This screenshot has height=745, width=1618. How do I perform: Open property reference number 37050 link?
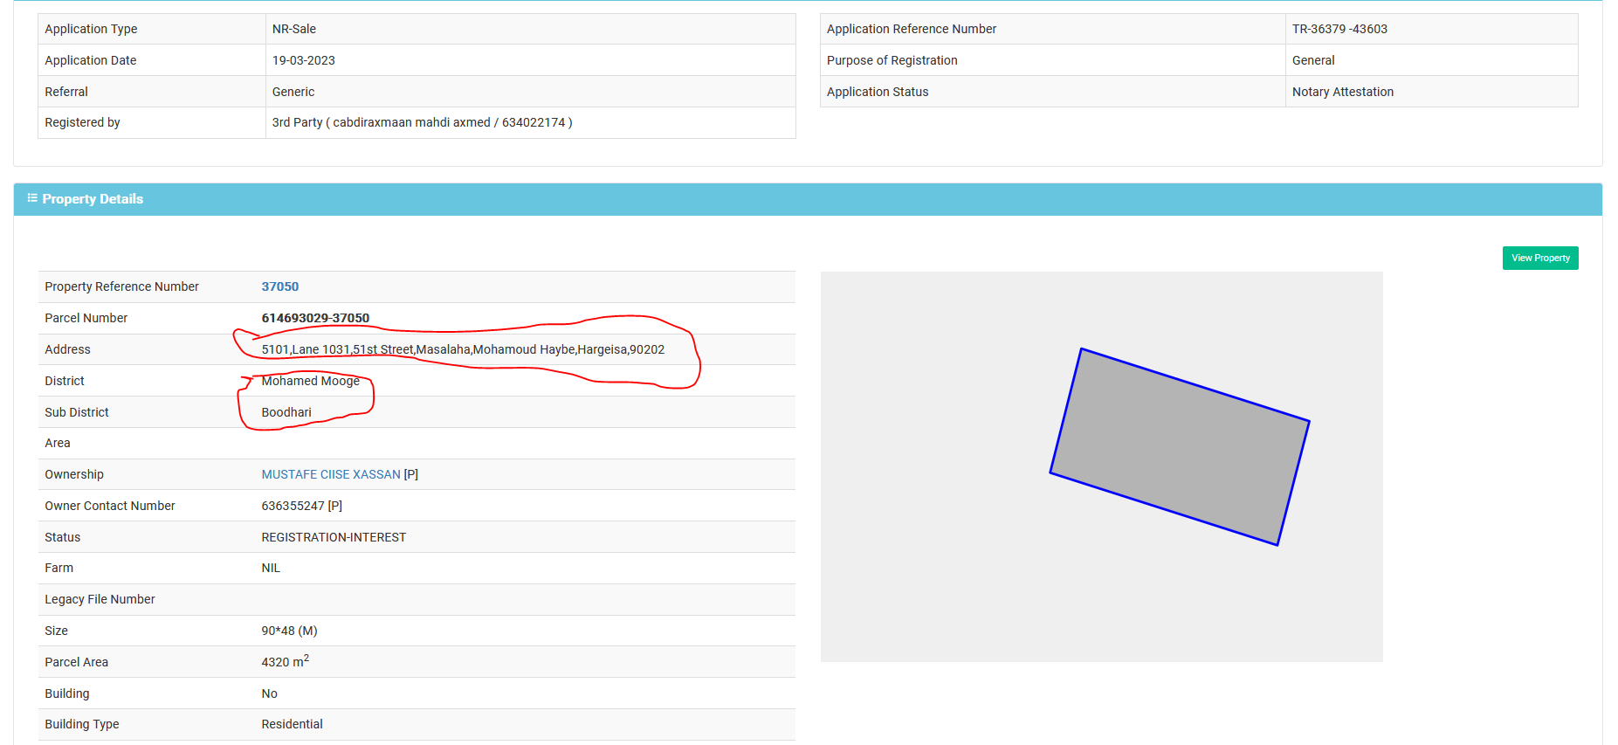[279, 286]
